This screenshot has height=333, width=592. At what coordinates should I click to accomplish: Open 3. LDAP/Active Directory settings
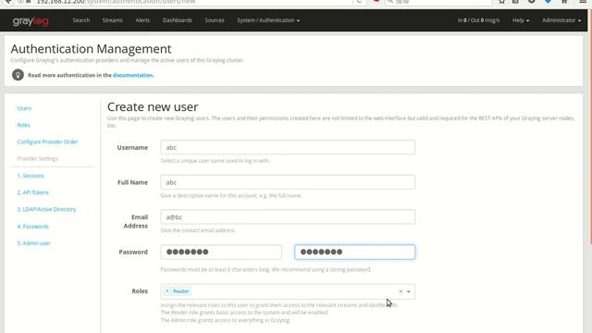pyautogui.click(x=46, y=210)
